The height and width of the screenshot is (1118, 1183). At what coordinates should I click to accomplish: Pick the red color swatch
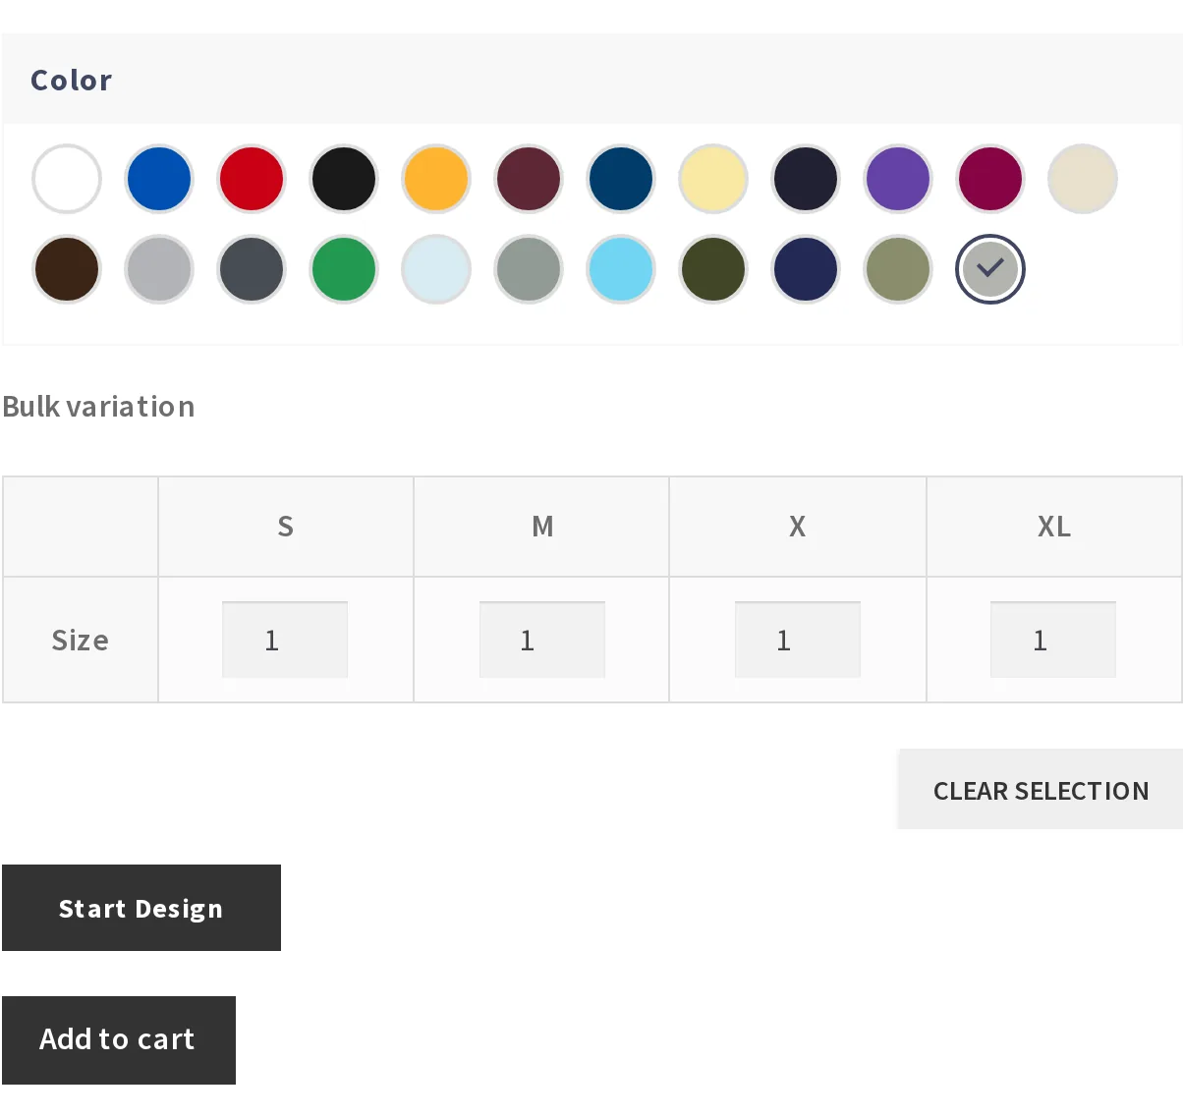coord(252,179)
